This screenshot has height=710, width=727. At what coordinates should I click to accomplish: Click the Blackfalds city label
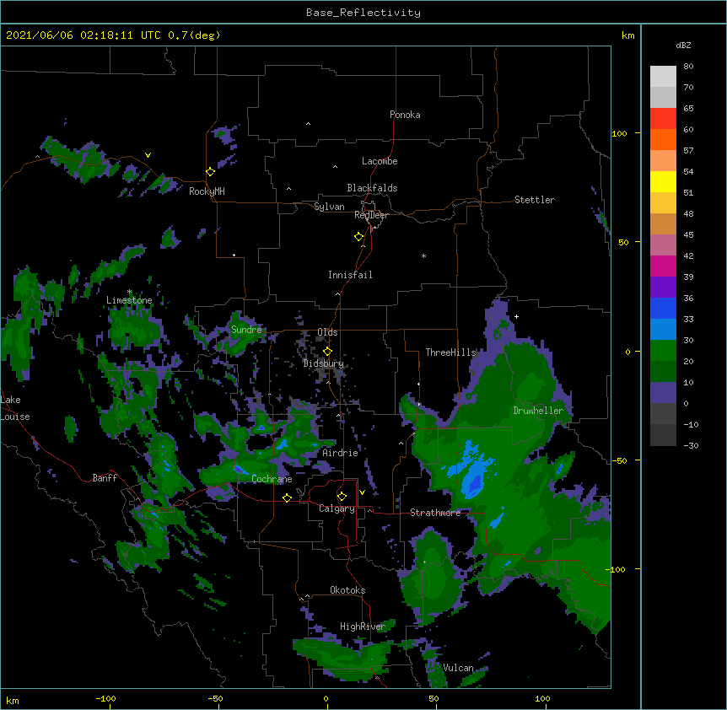tap(372, 188)
